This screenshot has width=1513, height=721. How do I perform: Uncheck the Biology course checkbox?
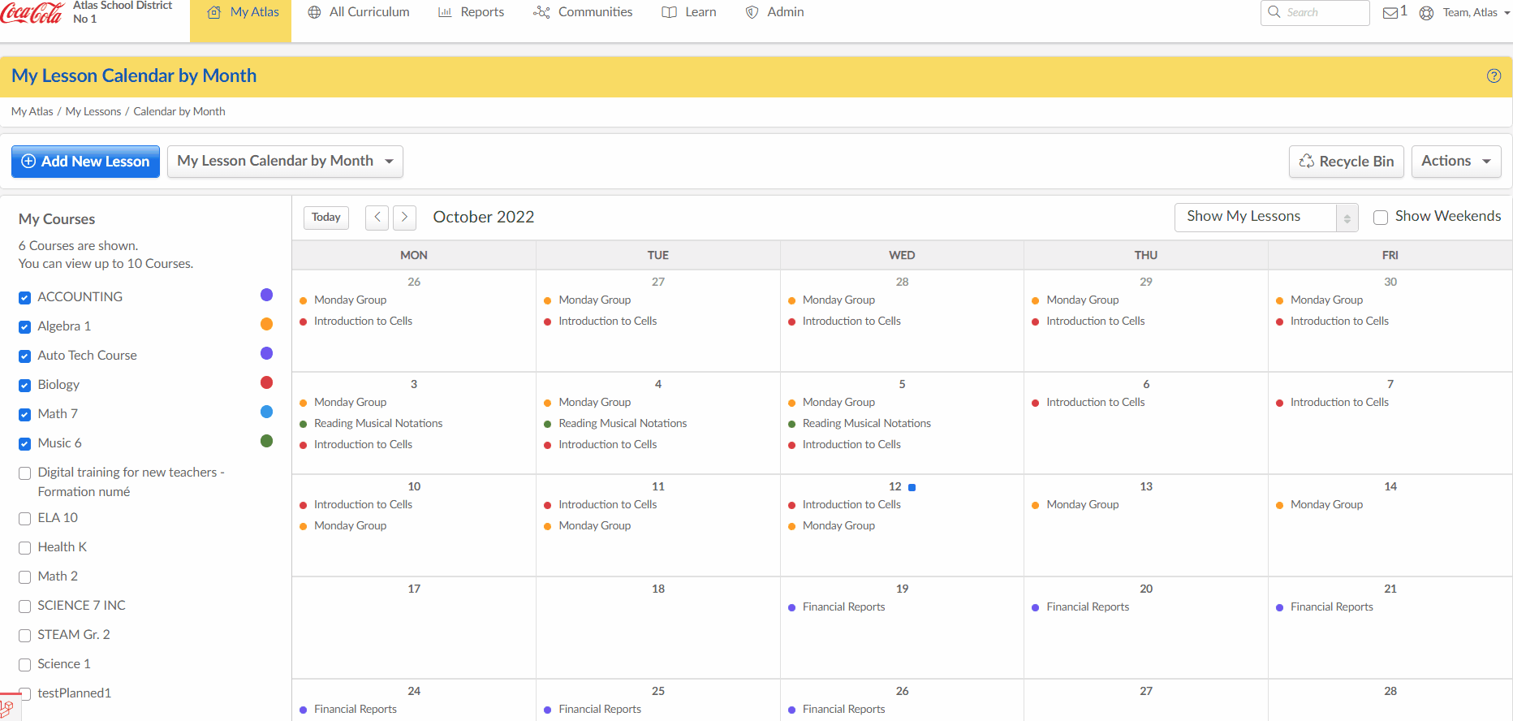[25, 385]
